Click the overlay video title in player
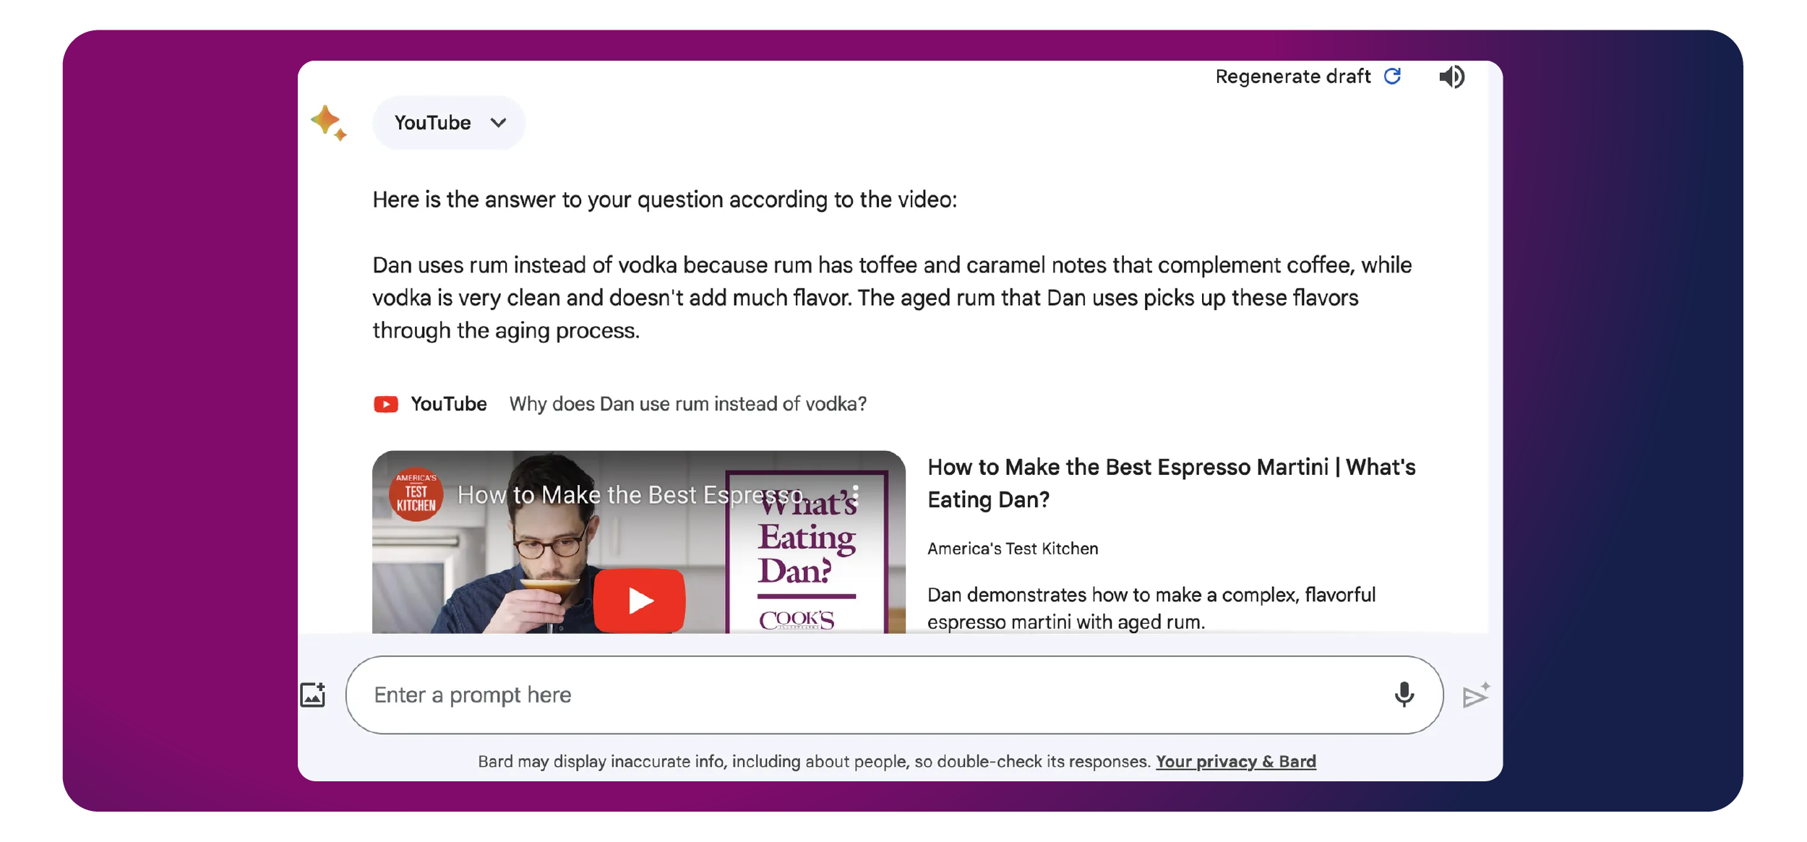Screen dimensions: 1807x842 [x=629, y=495]
